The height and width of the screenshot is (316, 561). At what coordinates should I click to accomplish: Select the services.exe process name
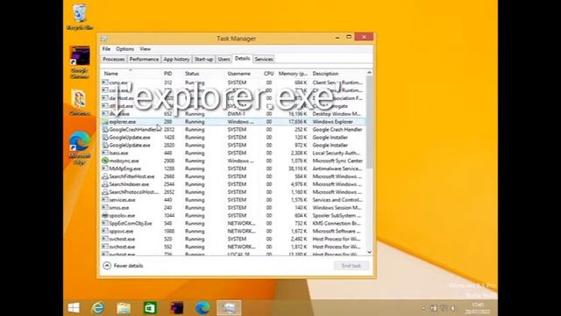123,200
